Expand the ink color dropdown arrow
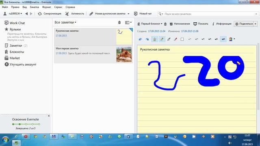260x146 pixels. 234,39
